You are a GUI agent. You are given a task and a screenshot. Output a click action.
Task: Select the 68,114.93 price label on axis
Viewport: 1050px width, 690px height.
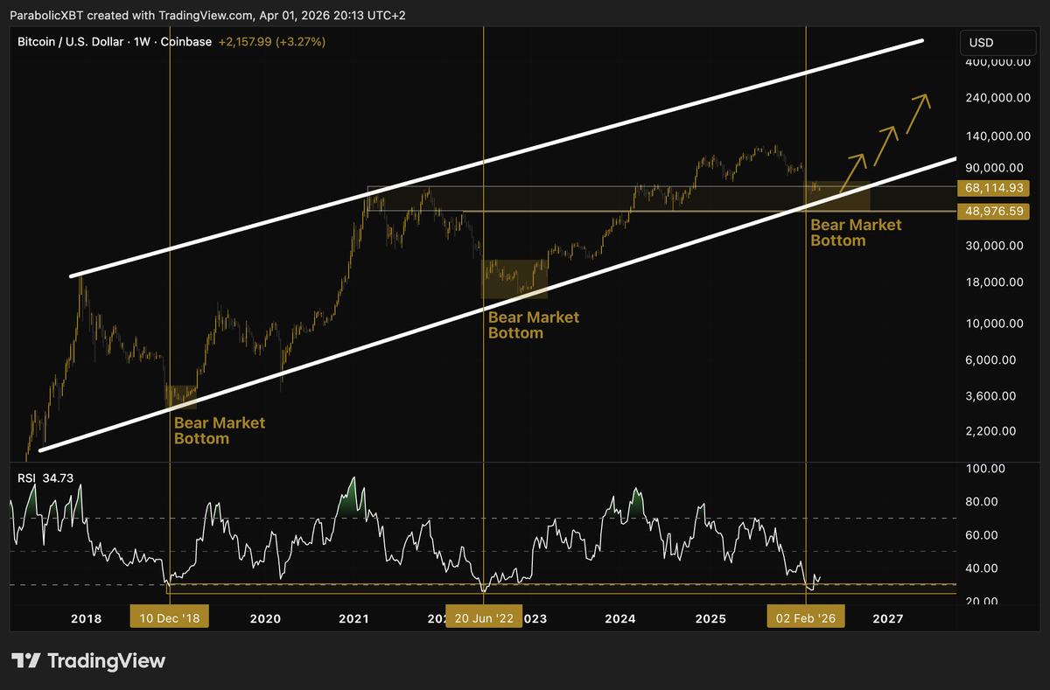point(993,188)
